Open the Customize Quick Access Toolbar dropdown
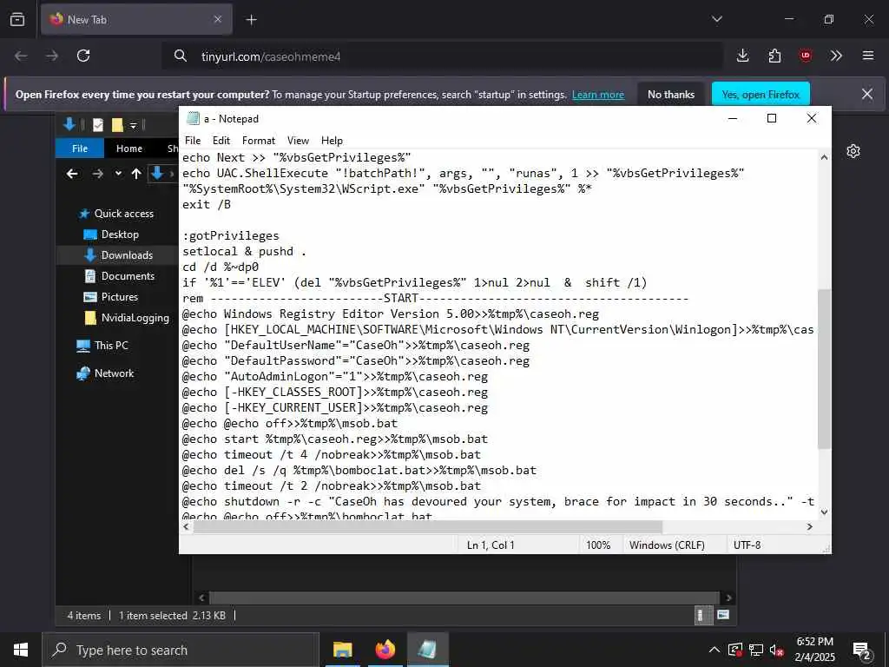The height and width of the screenshot is (667, 889). [x=133, y=125]
